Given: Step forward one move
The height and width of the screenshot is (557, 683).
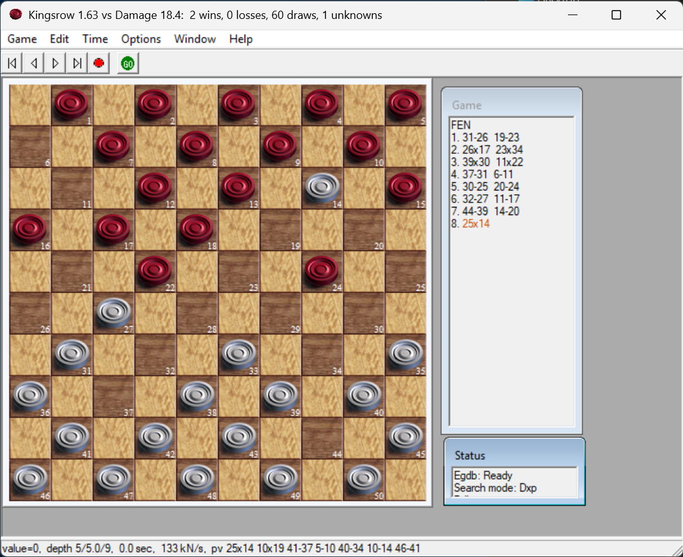Looking at the screenshot, I should point(56,64).
